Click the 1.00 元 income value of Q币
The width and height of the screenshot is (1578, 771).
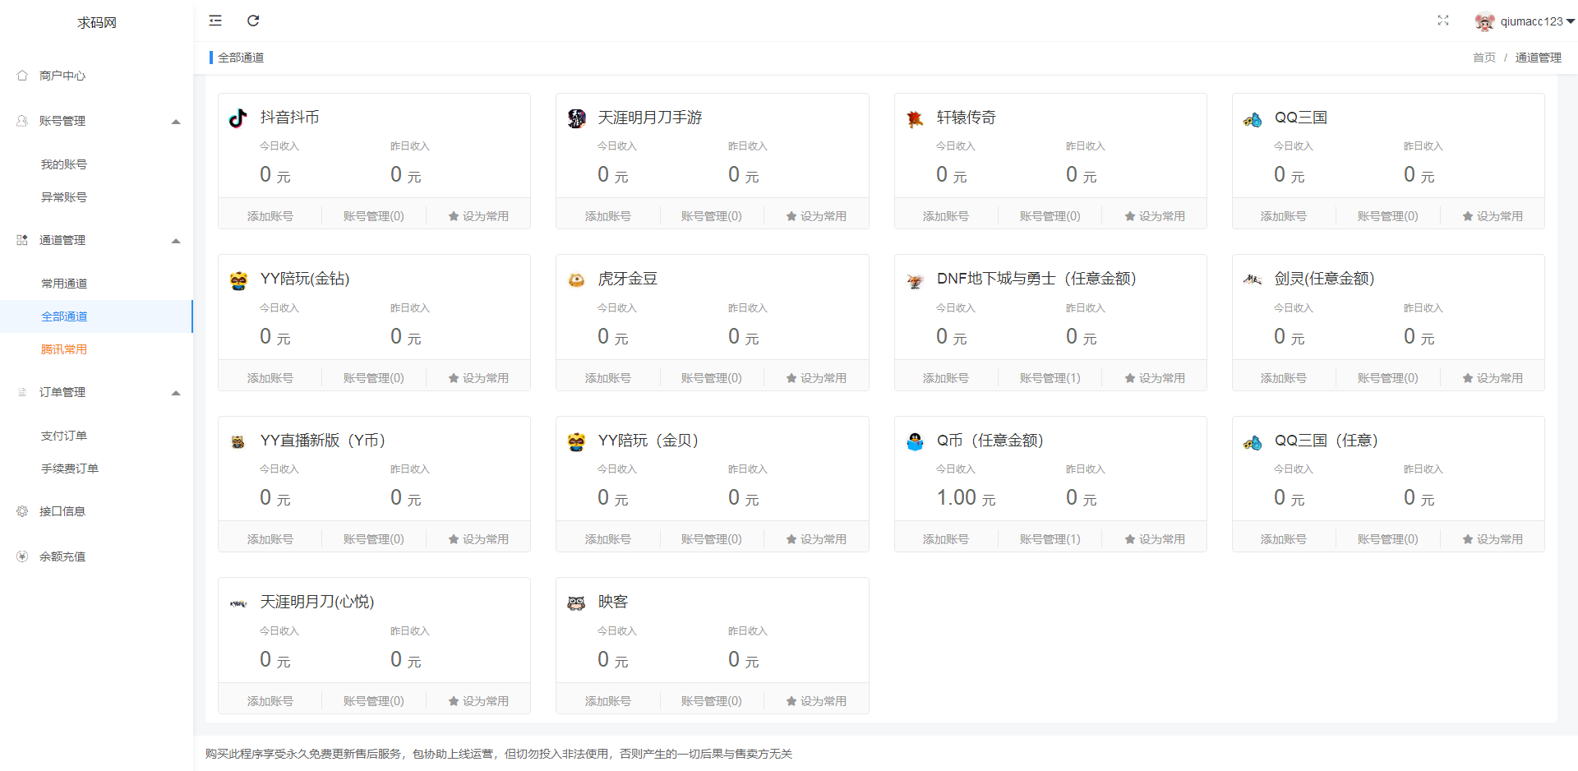[966, 498]
